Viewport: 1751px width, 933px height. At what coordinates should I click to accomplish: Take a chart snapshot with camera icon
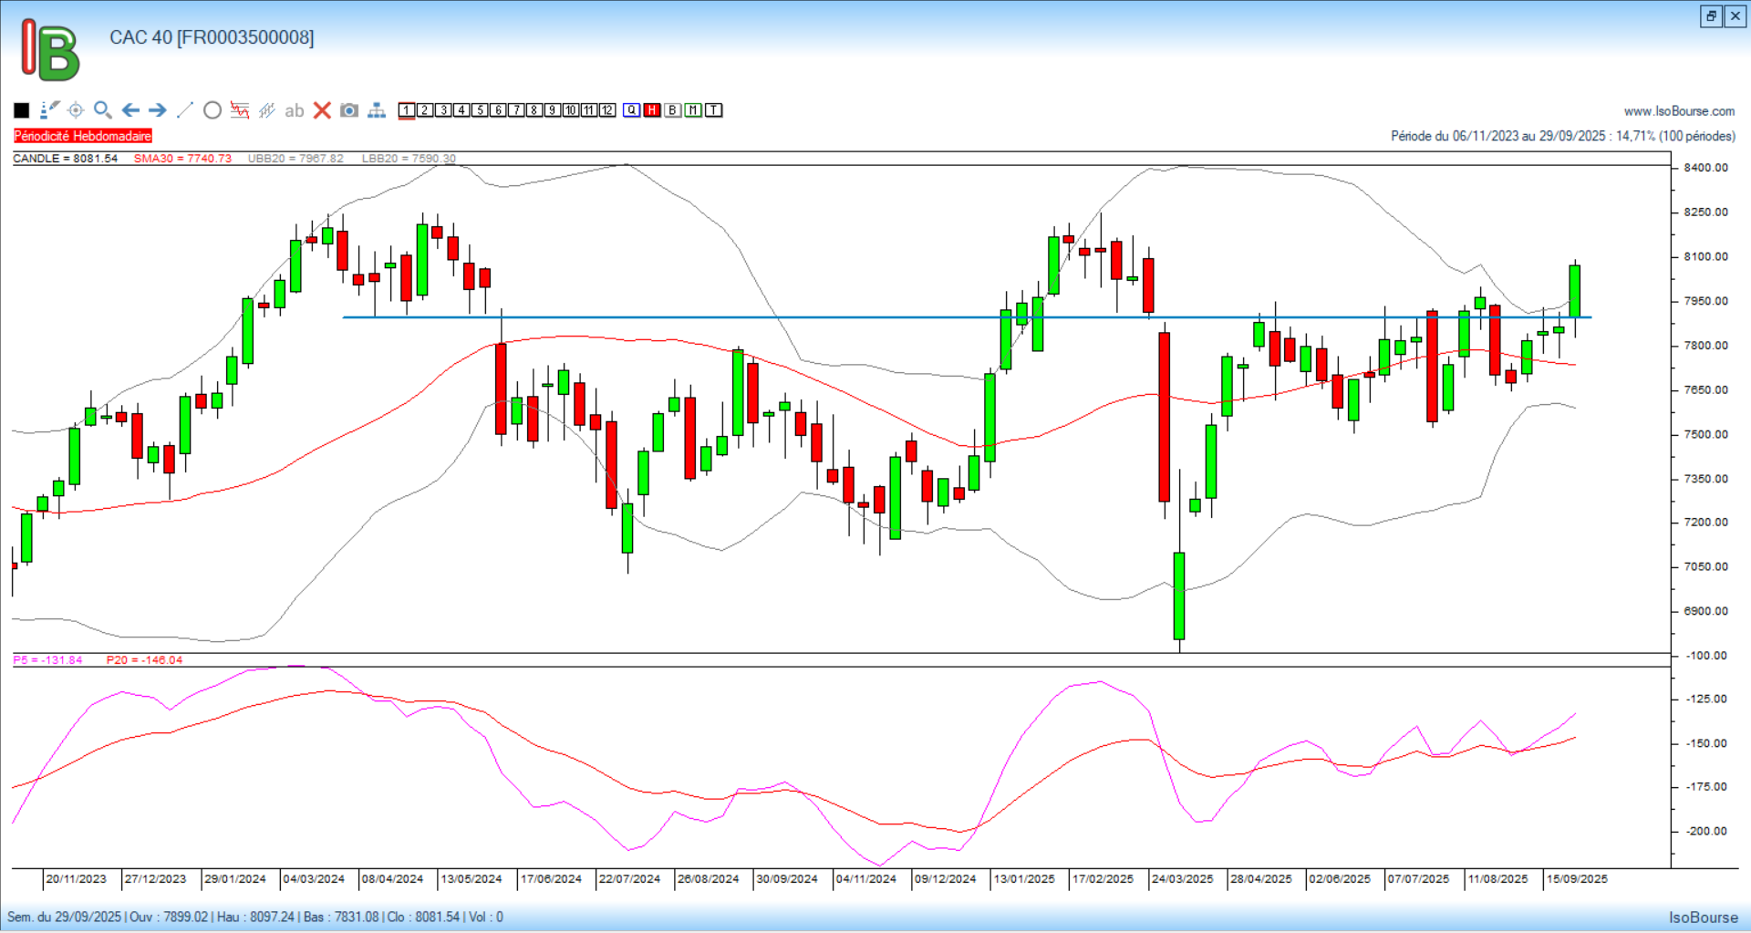pos(349,110)
